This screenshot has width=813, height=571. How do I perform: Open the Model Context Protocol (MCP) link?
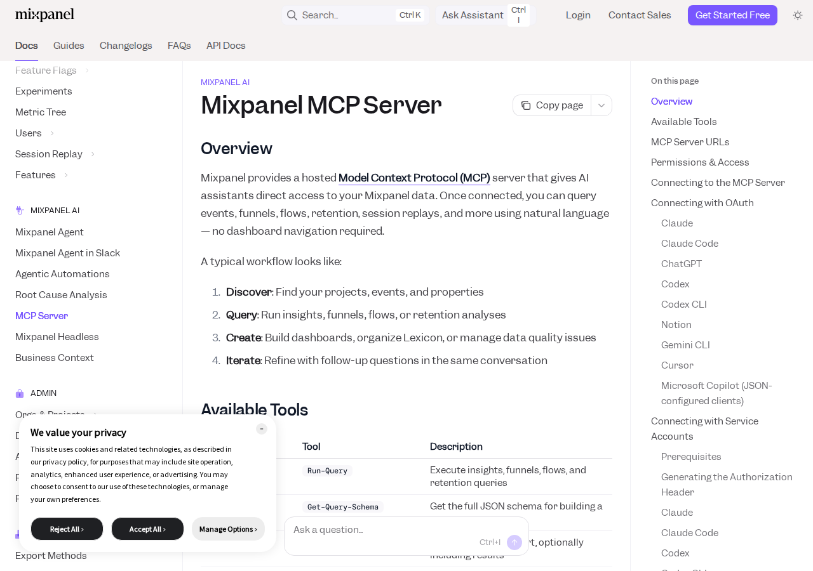414,178
